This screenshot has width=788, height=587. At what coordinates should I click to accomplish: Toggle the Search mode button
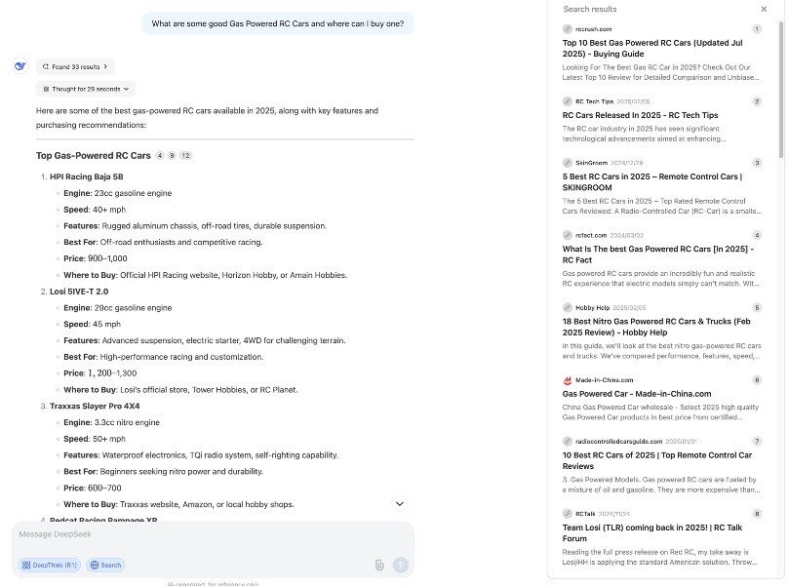[x=105, y=565]
